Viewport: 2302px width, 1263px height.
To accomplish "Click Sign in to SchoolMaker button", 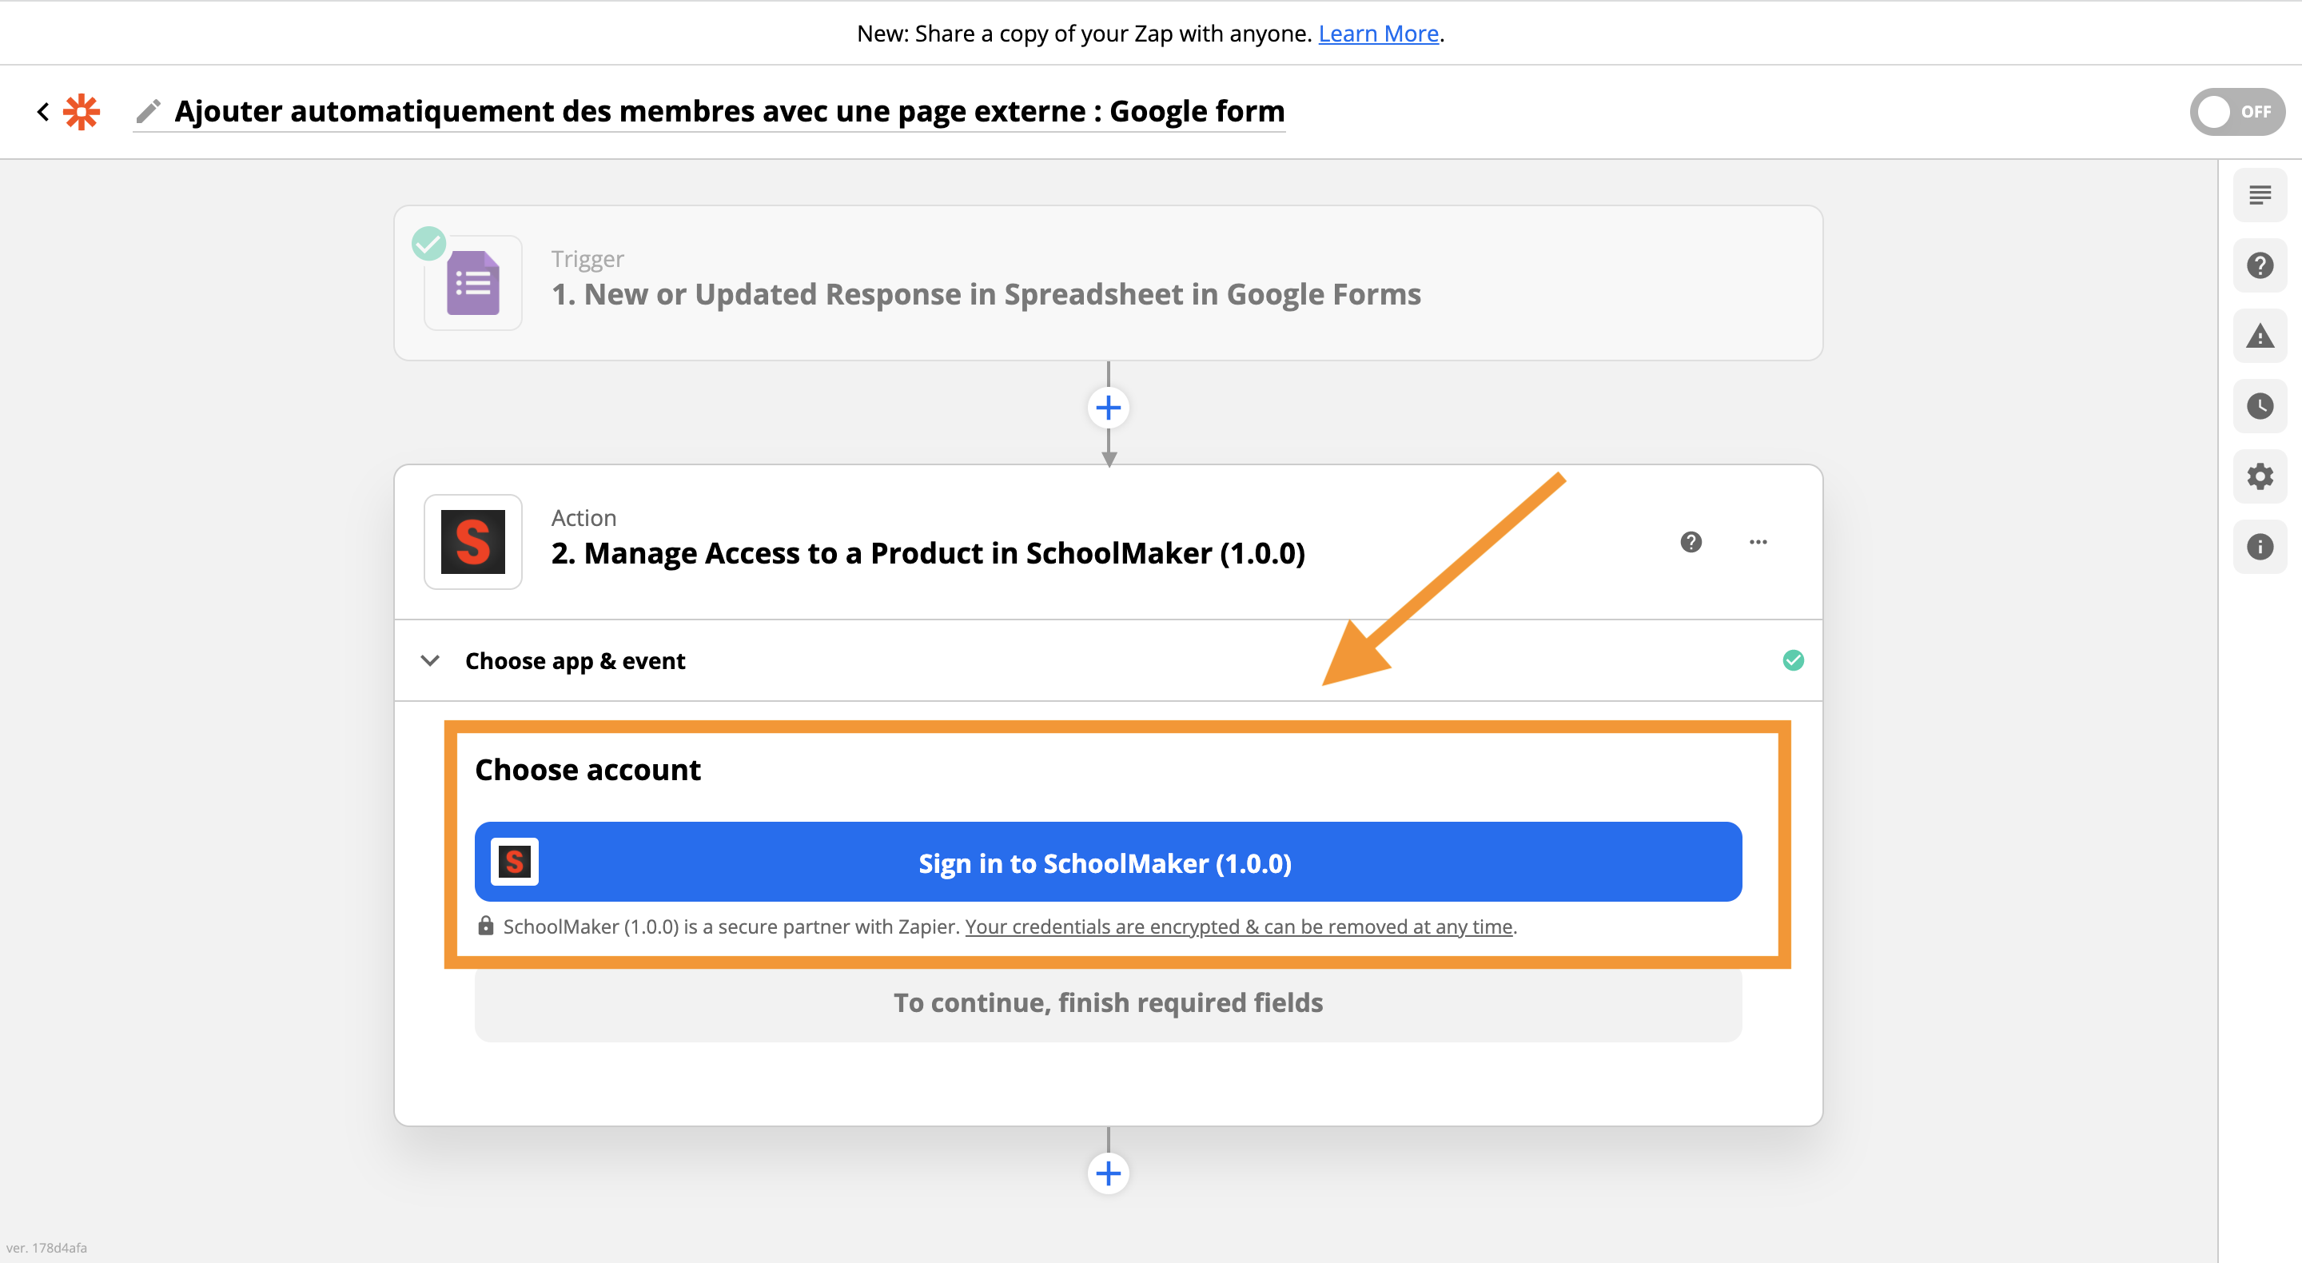I will tap(1107, 862).
